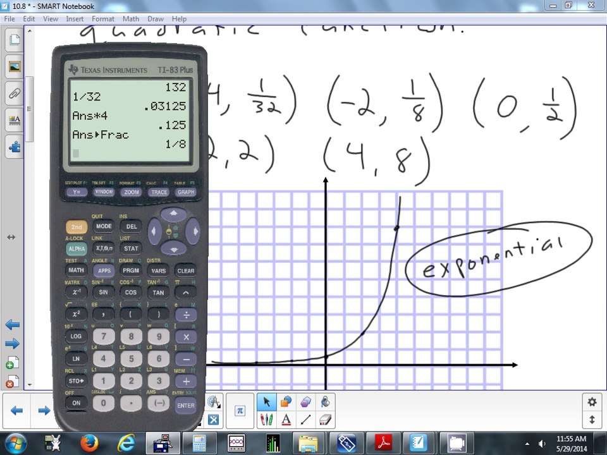
Task: Open Measurement Tools compass icon
Action: point(214,402)
